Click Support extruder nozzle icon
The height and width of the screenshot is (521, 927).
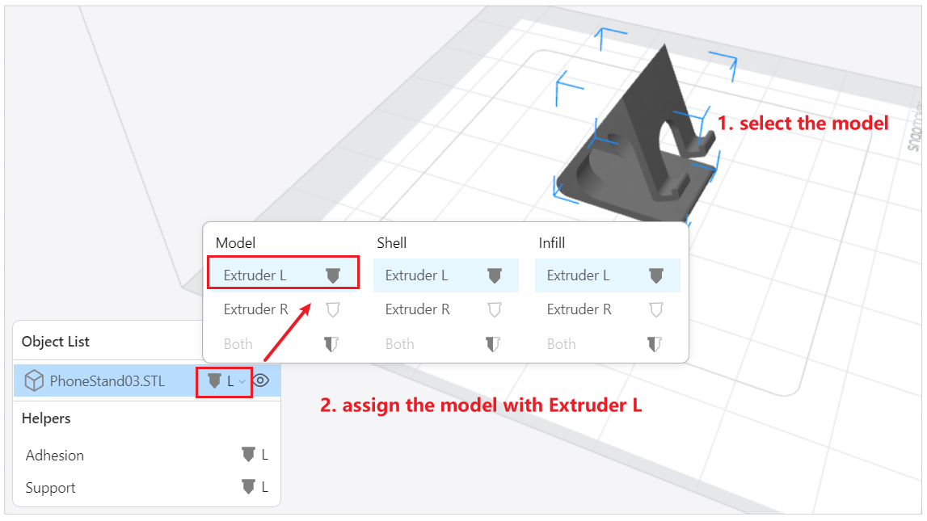point(248,487)
